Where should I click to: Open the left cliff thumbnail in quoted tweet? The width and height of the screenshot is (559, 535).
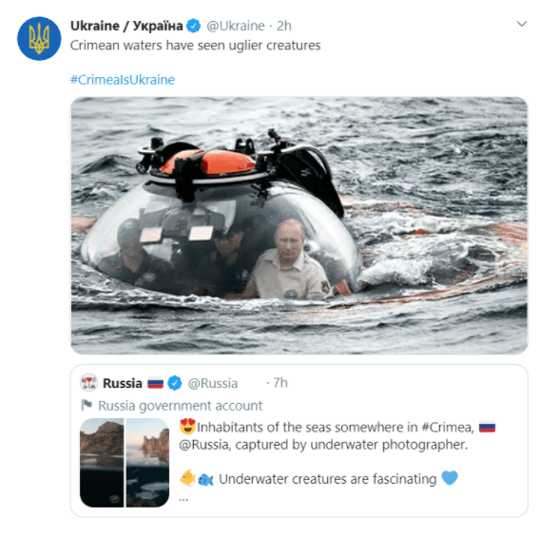coord(102,463)
